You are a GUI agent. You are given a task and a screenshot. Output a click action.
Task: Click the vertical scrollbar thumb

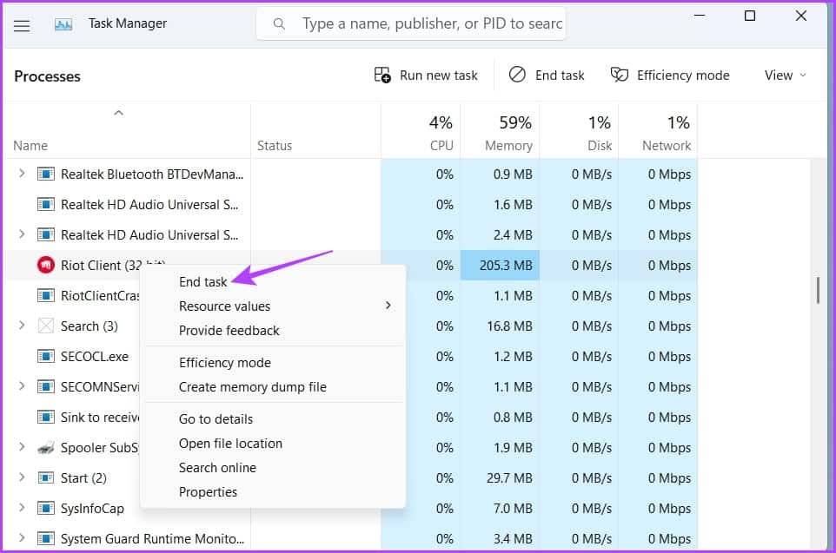click(x=818, y=290)
